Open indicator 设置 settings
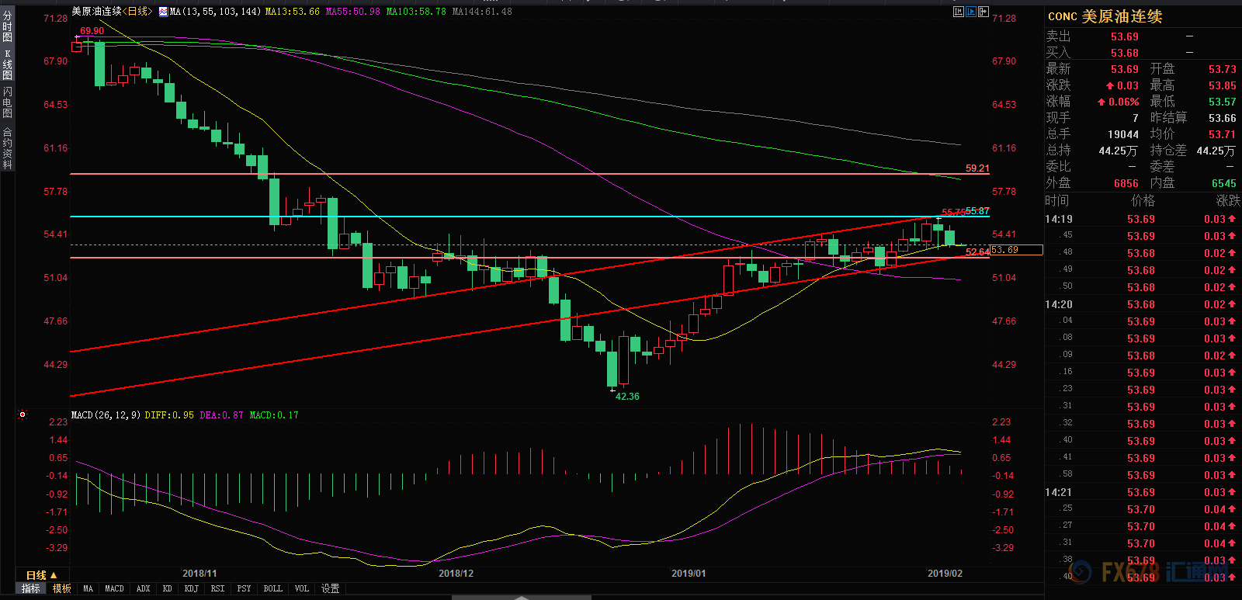 click(331, 588)
